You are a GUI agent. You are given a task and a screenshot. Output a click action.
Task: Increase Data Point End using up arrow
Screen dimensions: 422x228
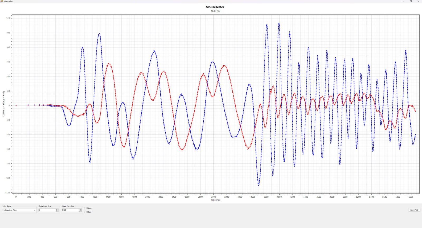coord(80,210)
